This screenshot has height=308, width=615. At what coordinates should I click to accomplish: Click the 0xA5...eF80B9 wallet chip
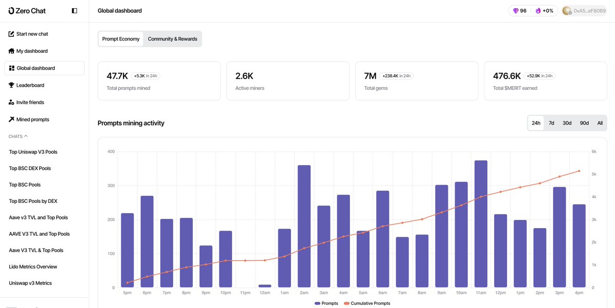click(584, 10)
